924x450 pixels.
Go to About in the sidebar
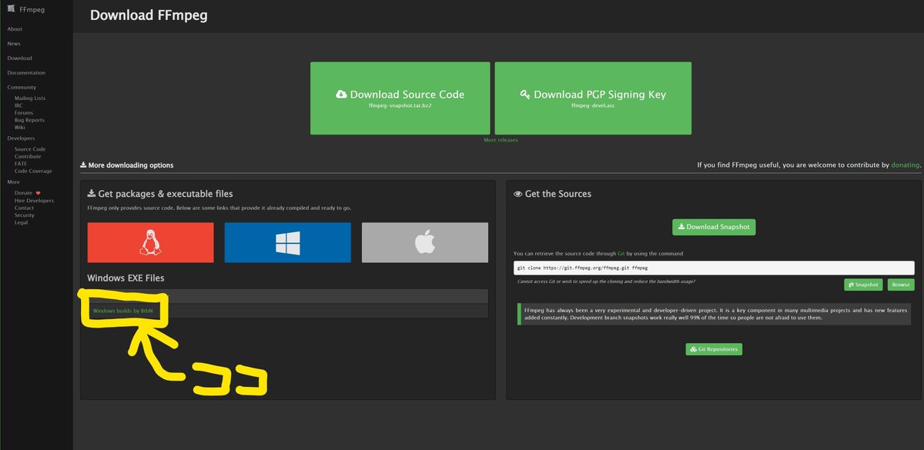pos(15,28)
